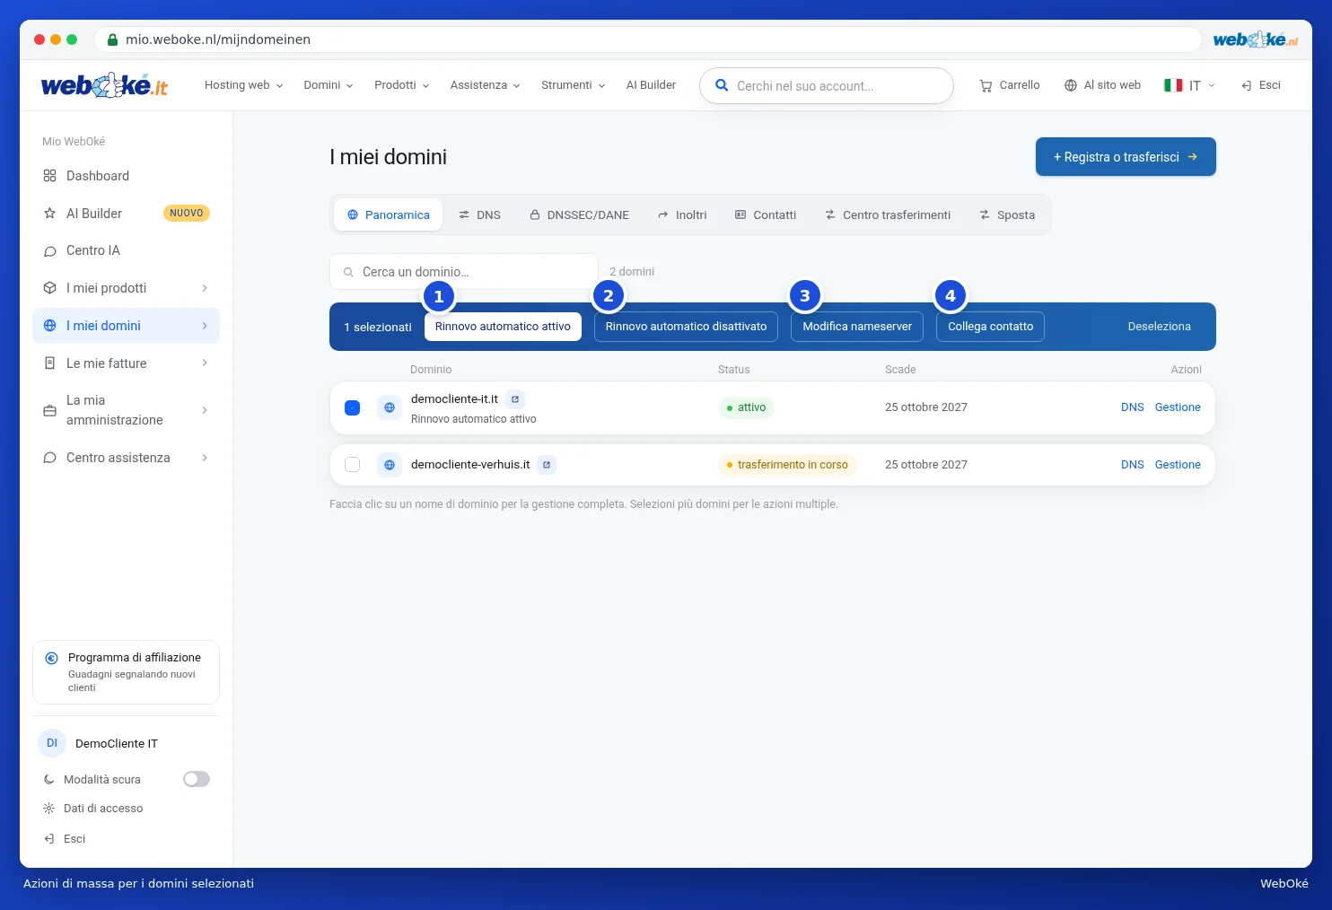The image size is (1332, 910).
Task: Click the logout icon in the top header
Action: pyautogui.click(x=1247, y=85)
